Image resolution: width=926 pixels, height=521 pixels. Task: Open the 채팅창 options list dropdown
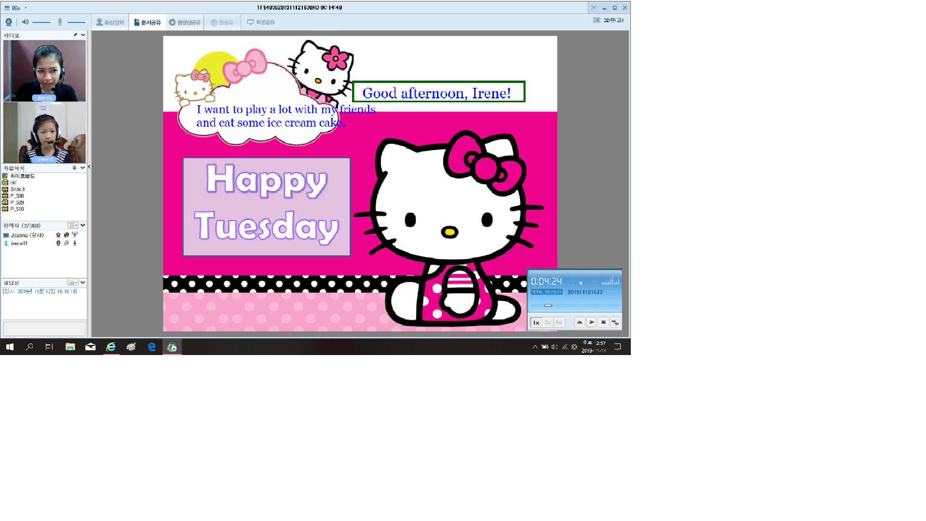tap(73, 283)
